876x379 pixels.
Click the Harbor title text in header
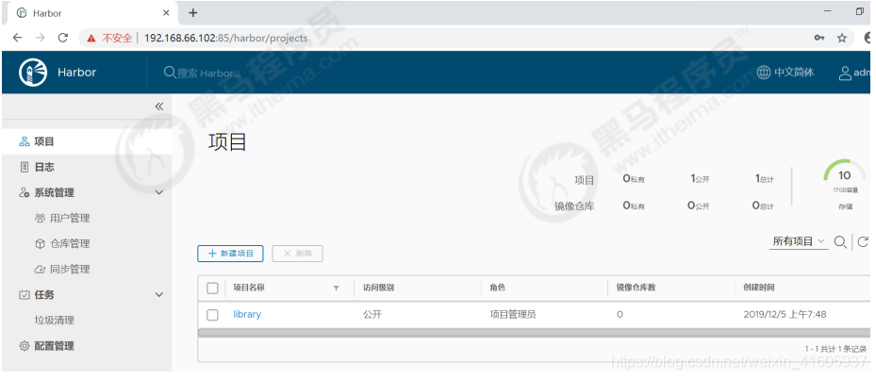(76, 73)
